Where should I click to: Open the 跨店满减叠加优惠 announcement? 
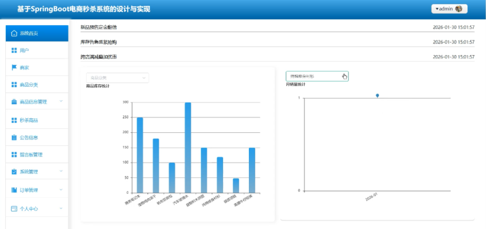(x=98, y=57)
